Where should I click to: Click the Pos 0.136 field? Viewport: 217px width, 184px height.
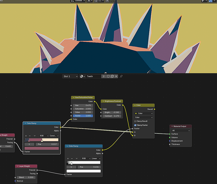(89, 167)
